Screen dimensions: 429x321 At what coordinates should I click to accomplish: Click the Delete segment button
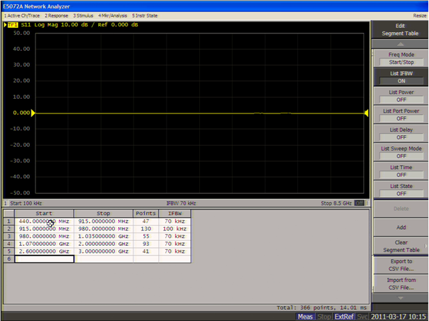pos(401,209)
